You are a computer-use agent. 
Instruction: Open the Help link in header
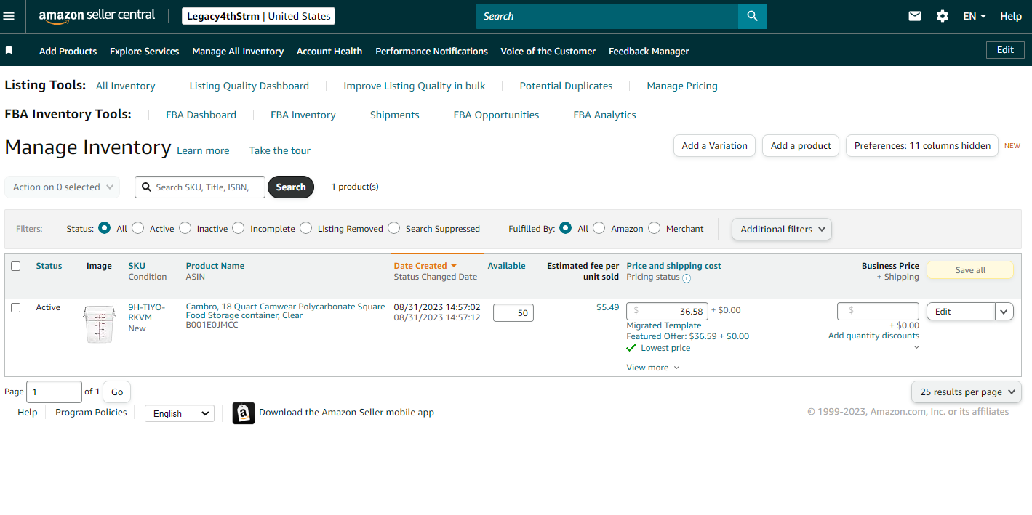click(1011, 16)
